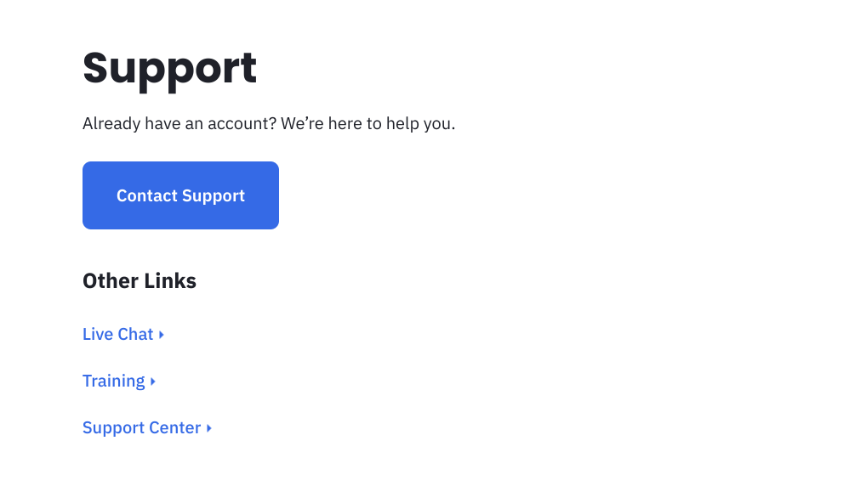Go to the Support Center link
Screen dimensions: 849x486
pos(141,427)
